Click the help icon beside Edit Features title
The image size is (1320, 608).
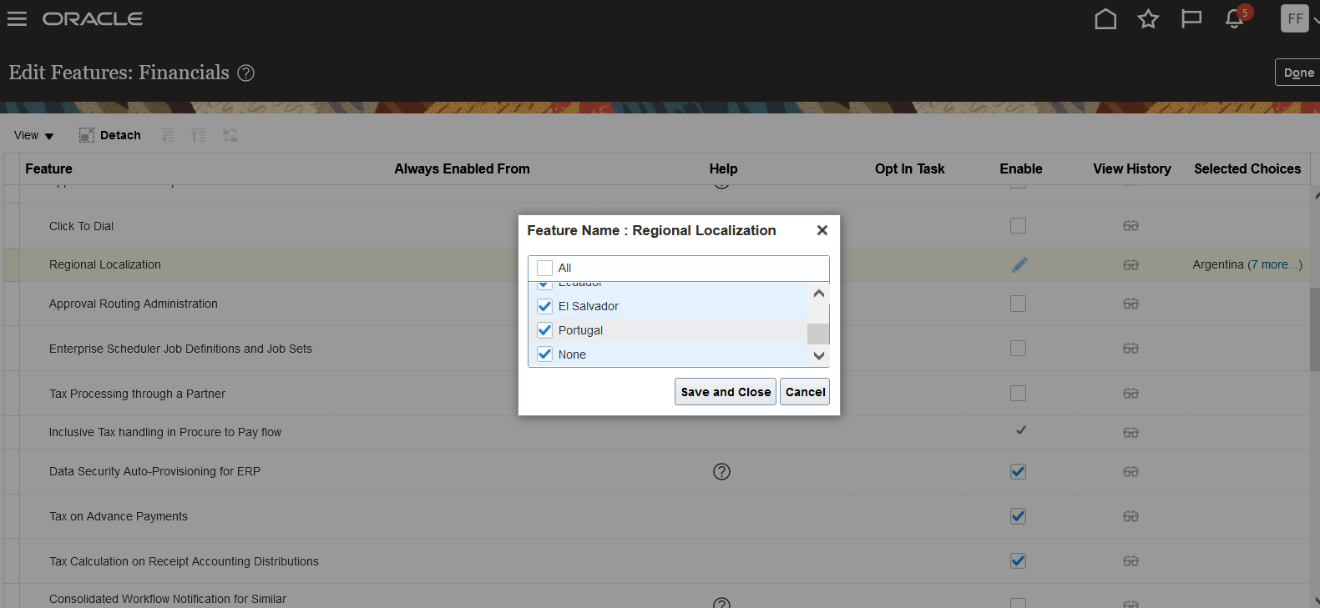click(x=245, y=73)
